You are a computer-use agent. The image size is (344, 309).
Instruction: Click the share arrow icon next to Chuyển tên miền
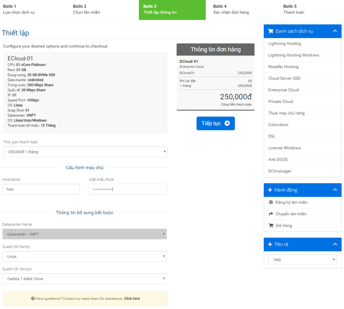click(271, 214)
